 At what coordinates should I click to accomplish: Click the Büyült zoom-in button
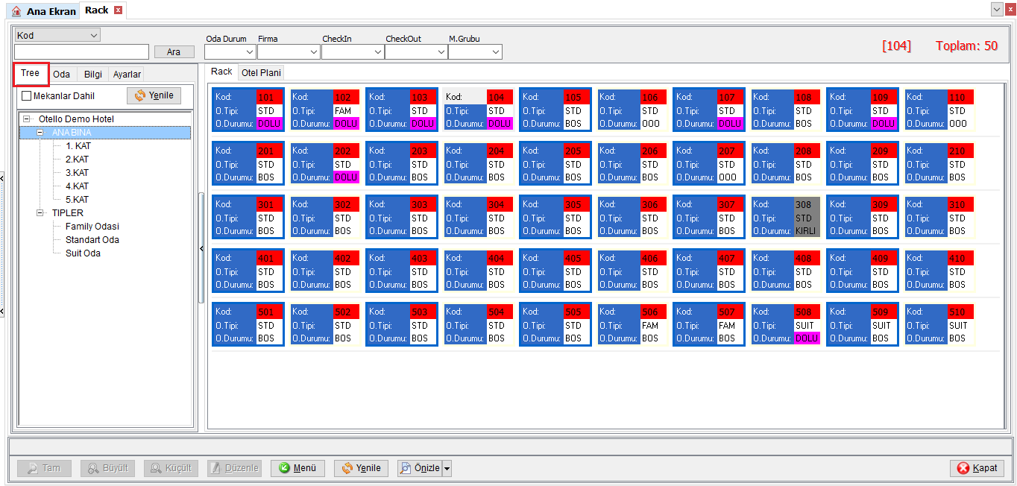107,468
